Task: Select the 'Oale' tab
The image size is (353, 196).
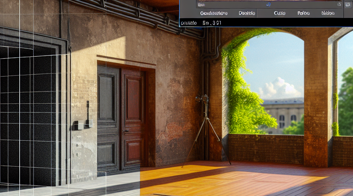Action: pyautogui.click(x=280, y=13)
